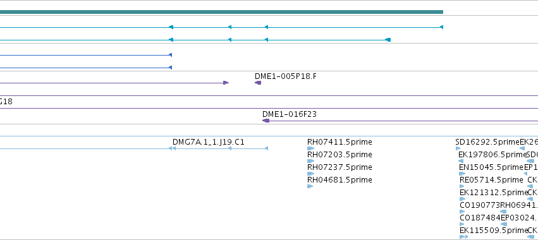Image resolution: width=538 pixels, height=240 pixels.
Task: Select the EN15045.5prime EST label
Action: (491, 167)
